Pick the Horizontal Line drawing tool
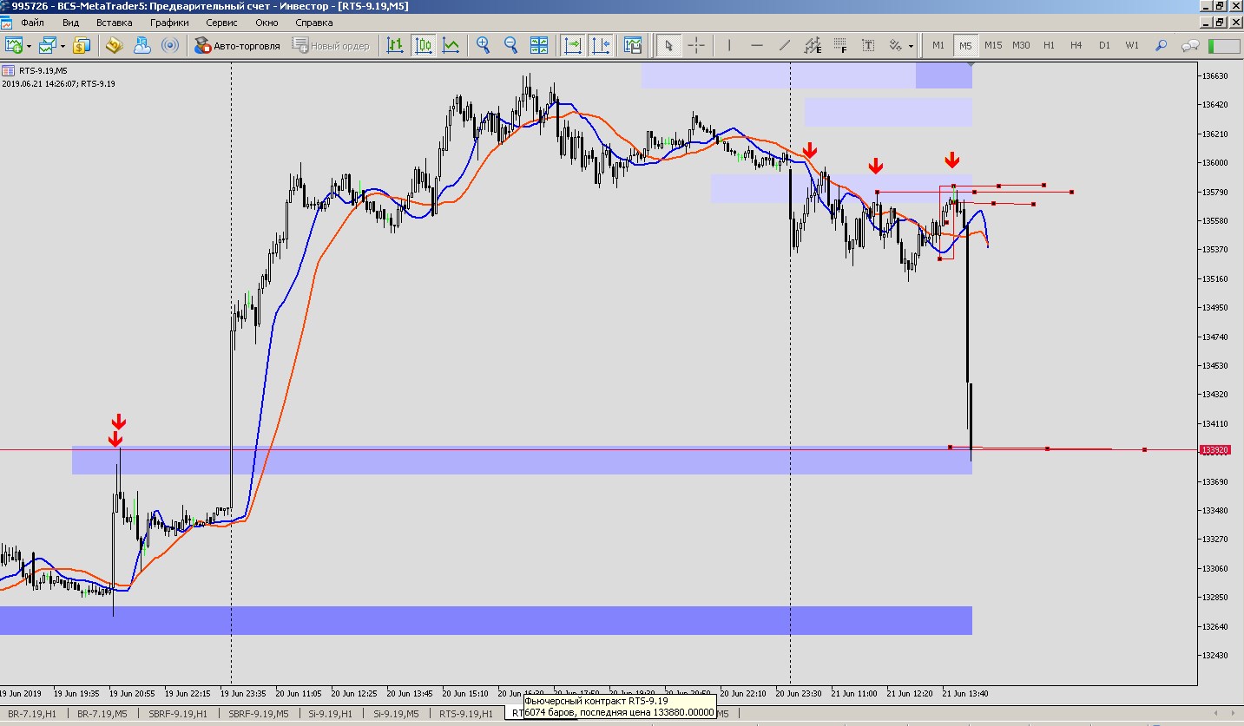This screenshot has height=726, width=1244. point(757,45)
